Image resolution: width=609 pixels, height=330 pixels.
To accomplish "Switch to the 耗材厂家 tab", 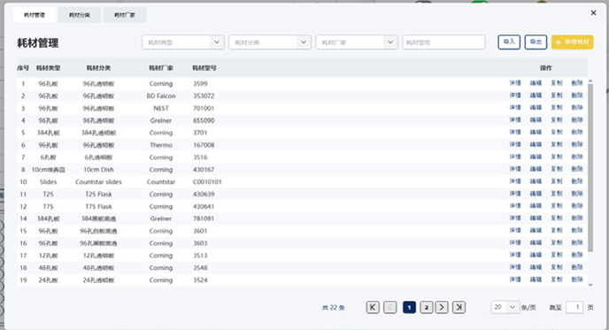I will coord(125,15).
